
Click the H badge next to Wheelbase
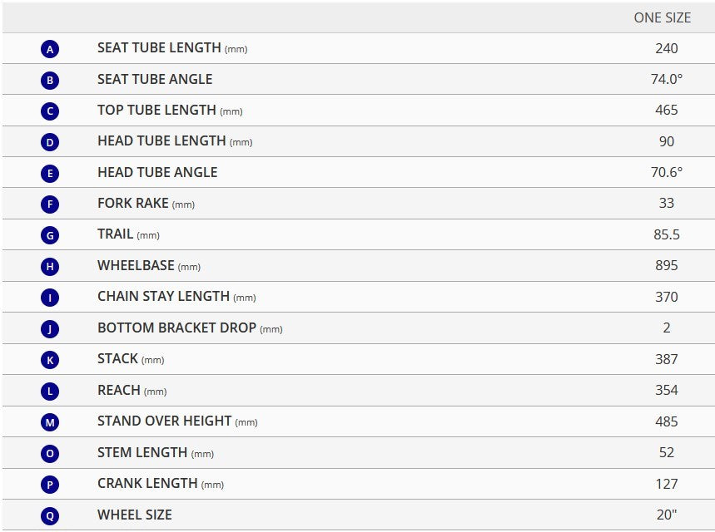(50, 267)
